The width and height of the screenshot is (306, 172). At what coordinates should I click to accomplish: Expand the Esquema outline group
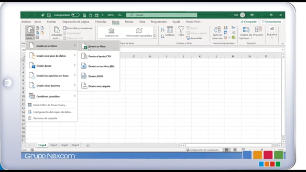(x=272, y=32)
